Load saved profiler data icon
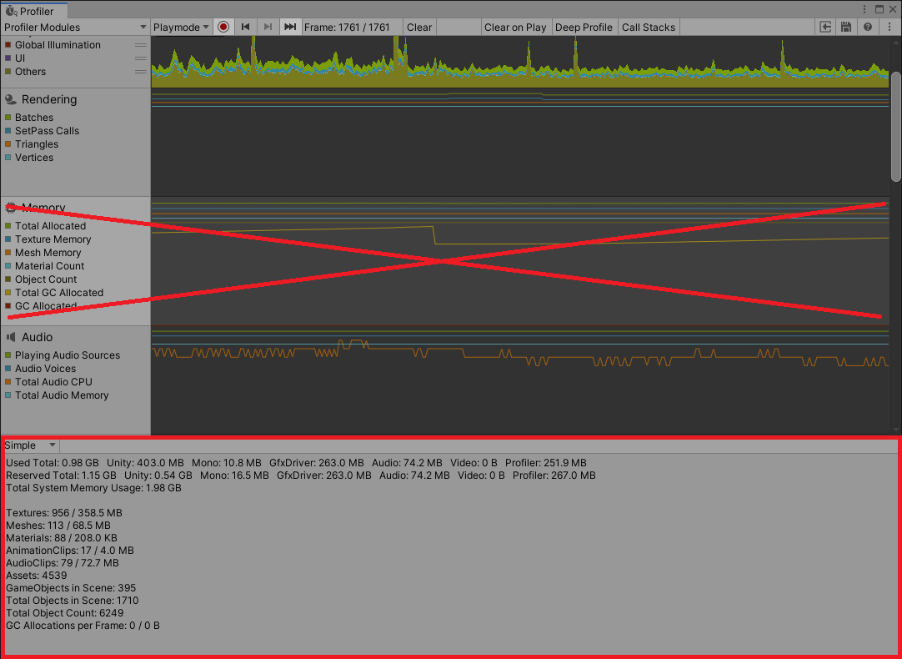Screen dimensions: 902x659 825,27
